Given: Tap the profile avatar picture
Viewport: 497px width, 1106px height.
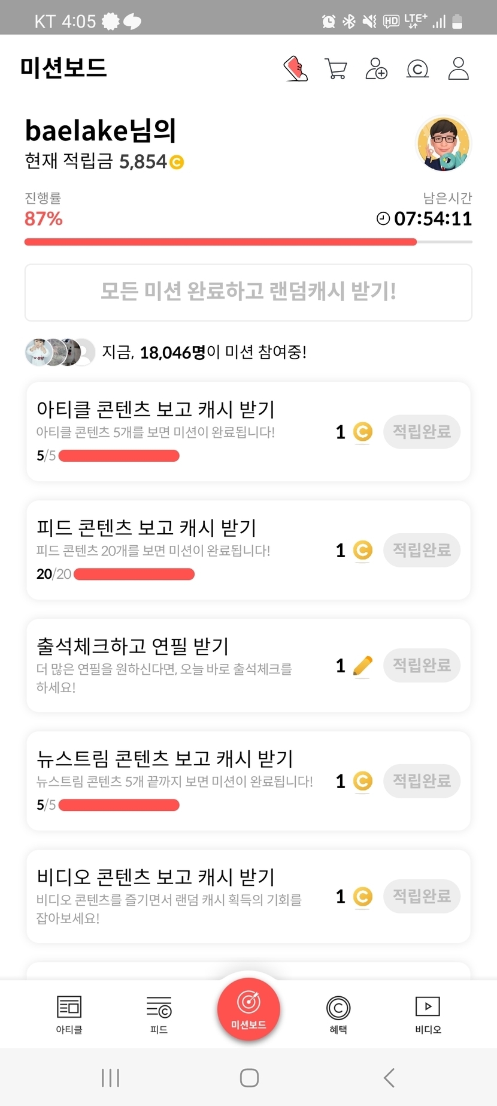Looking at the screenshot, I should point(443,144).
